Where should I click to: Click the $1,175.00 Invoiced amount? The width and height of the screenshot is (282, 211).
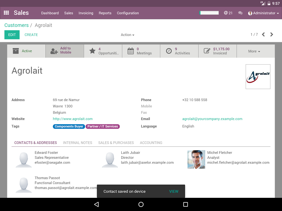click(x=221, y=49)
